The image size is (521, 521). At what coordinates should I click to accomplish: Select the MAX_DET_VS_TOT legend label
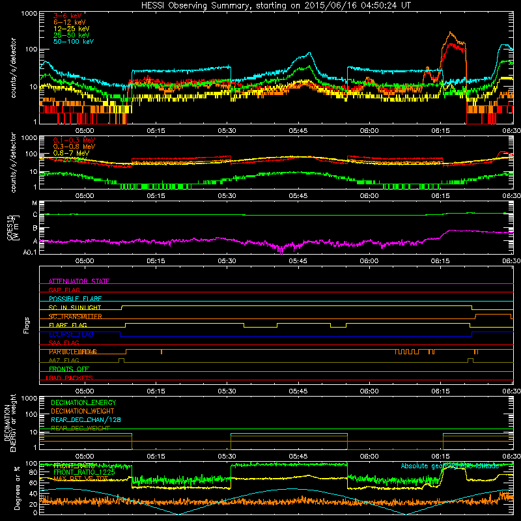tap(81, 479)
